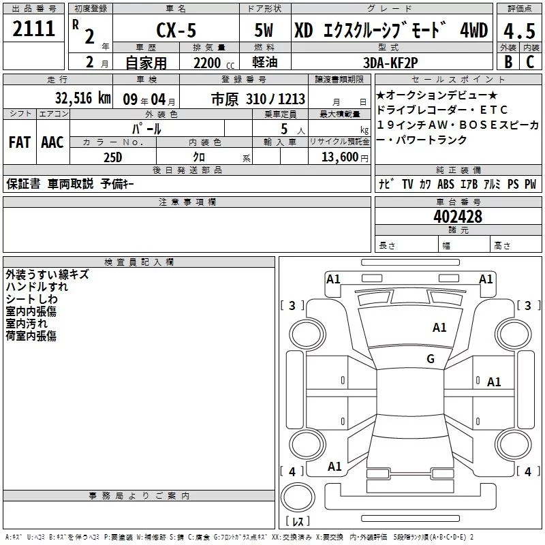The image size is (545, 545).
Task: Click the [レス] spare tire label
Action: pyautogui.click(x=298, y=521)
